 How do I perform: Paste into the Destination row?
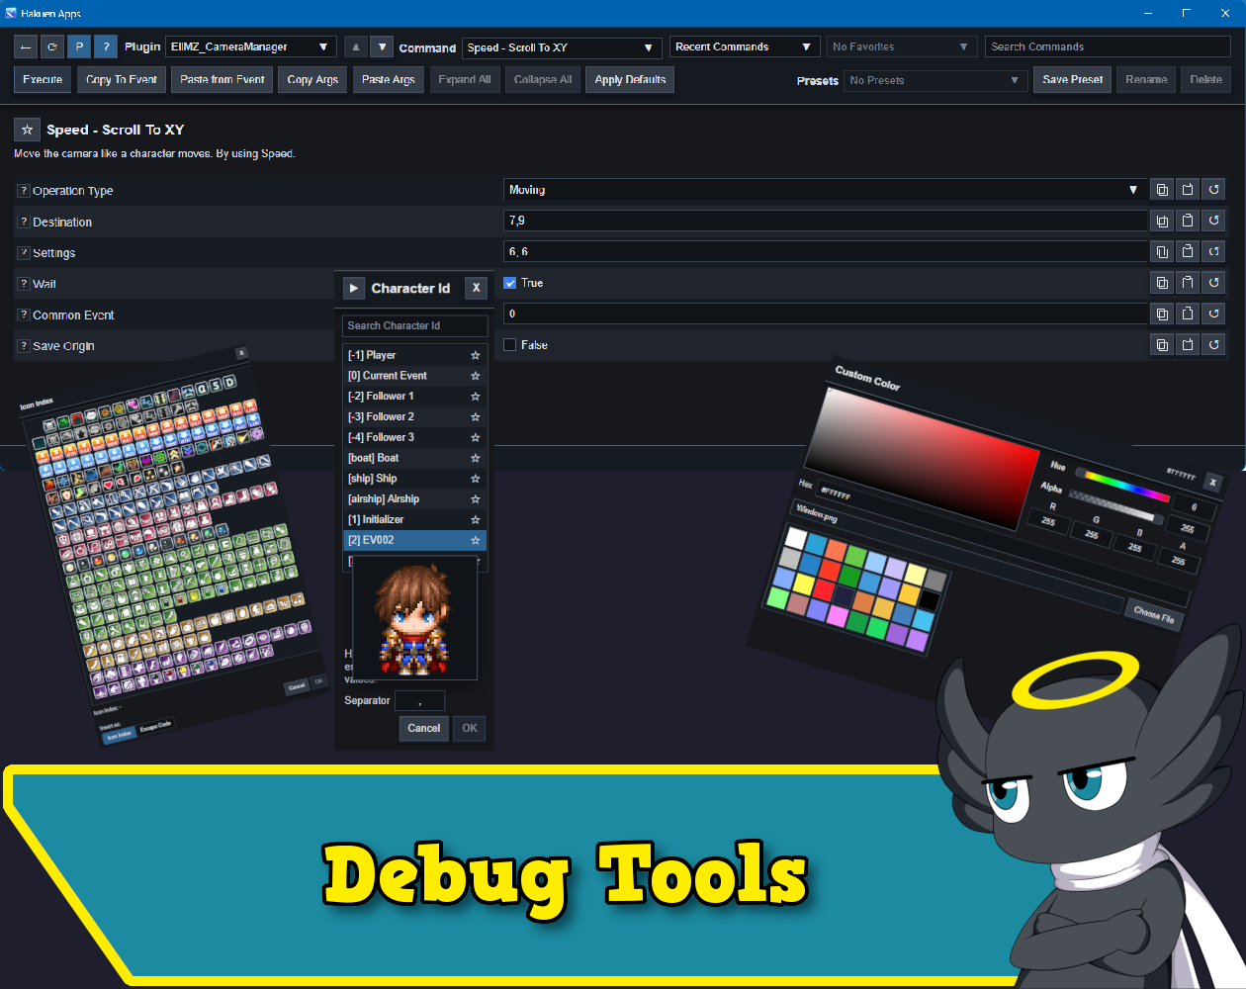pyautogui.click(x=1188, y=221)
